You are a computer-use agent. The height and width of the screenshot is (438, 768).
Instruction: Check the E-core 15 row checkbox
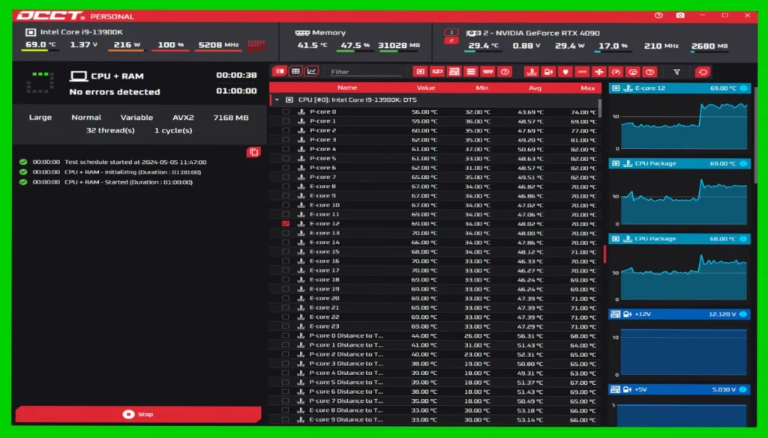pyautogui.click(x=286, y=252)
